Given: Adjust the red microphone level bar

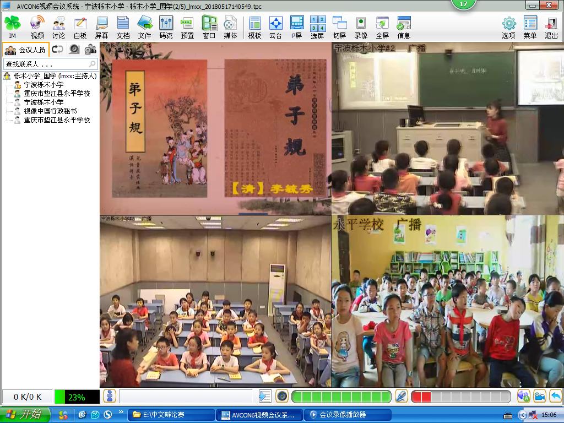Looking at the screenshot, I should click(x=461, y=397).
